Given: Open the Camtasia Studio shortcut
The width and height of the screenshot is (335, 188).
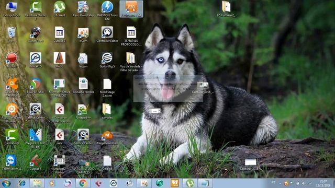Looking at the screenshot, I should pyautogui.click(x=36, y=10).
